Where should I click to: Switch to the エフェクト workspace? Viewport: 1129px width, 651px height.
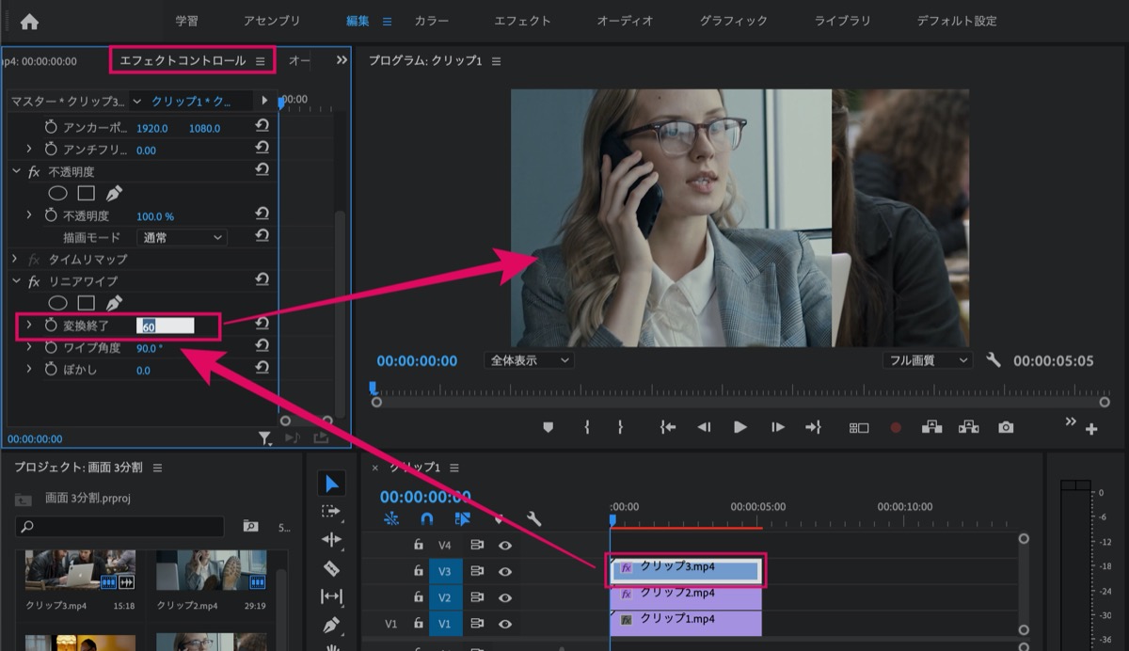pyautogui.click(x=522, y=21)
